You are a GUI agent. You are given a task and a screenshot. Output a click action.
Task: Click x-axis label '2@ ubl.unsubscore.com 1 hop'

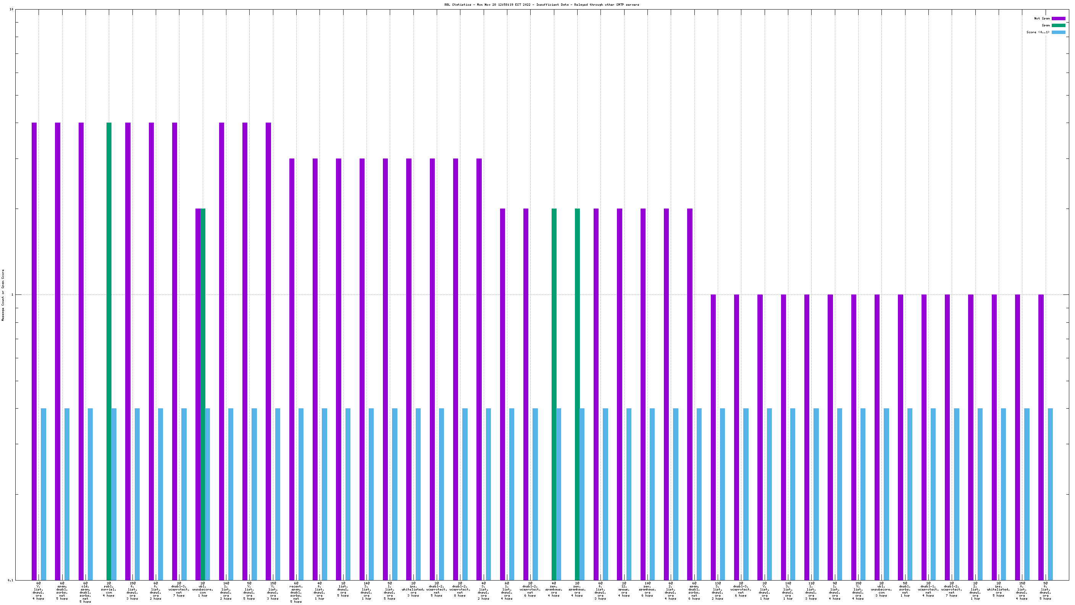(202, 589)
